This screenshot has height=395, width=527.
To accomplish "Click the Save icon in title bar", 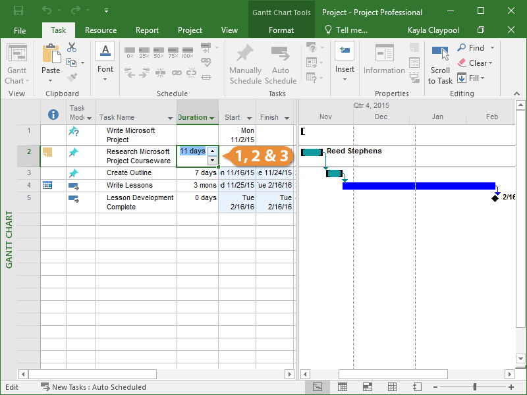I will (18, 11).
